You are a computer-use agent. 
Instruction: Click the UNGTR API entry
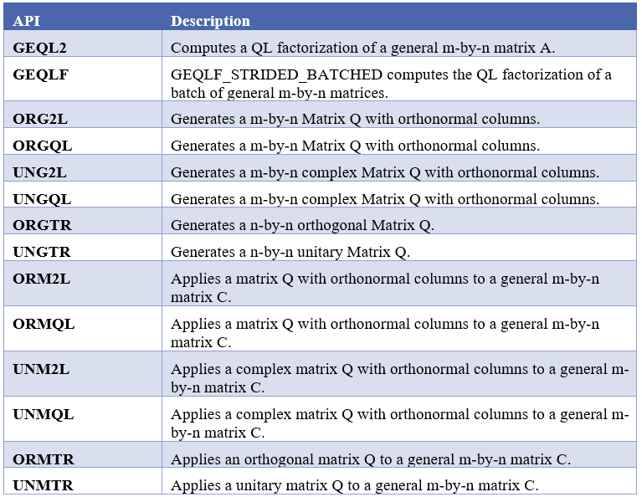pos(42,252)
